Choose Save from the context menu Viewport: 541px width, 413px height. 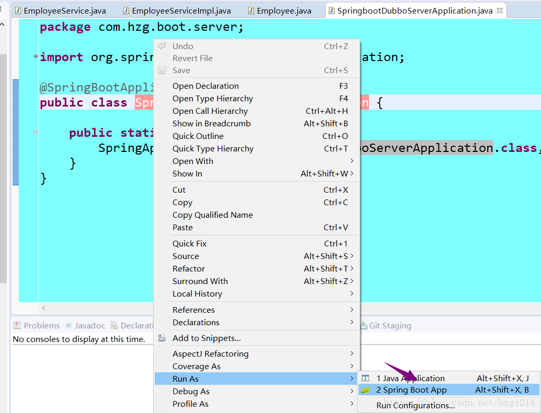(257, 70)
